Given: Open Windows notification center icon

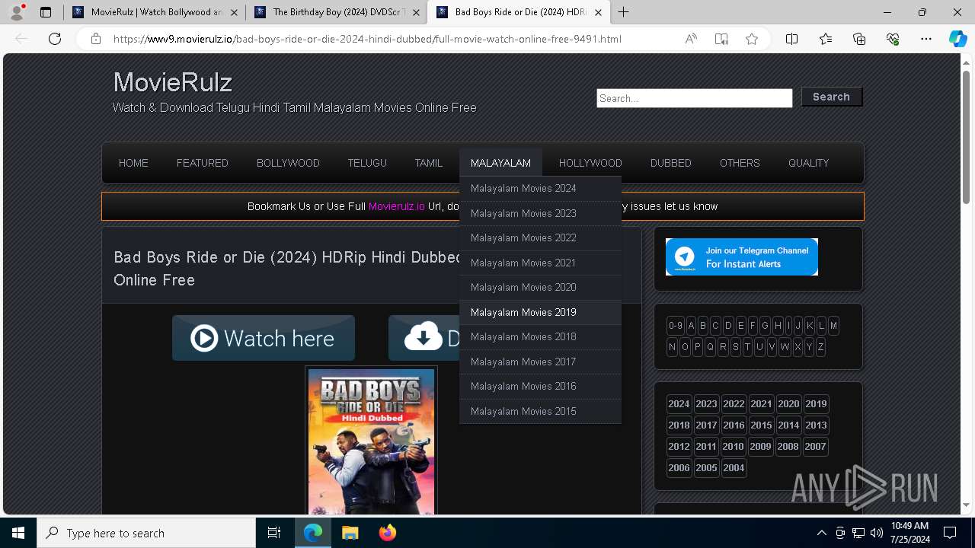Looking at the screenshot, I should pyautogui.click(x=950, y=533).
